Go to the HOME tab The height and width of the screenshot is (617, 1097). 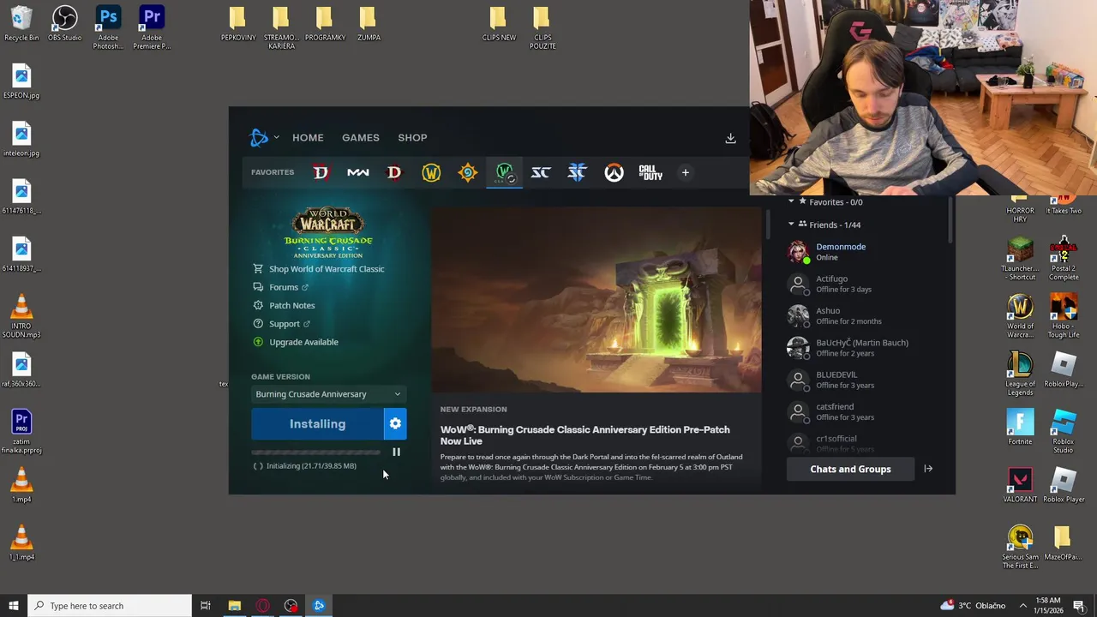(308, 137)
